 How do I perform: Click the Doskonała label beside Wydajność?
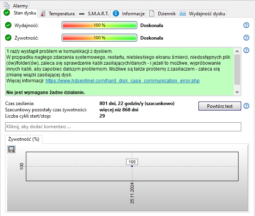pyautogui.click(x=152, y=25)
